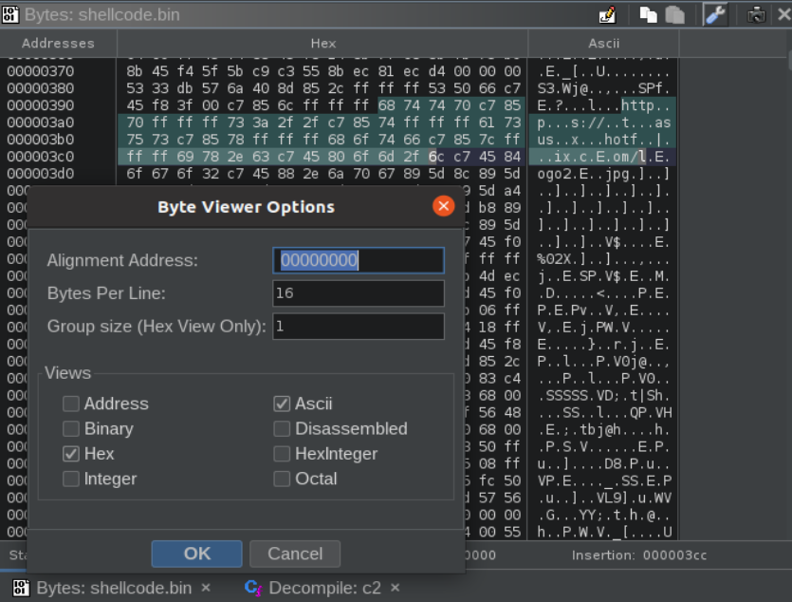Image resolution: width=792 pixels, height=602 pixels.
Task: Click address row 00000370
Action: click(41, 71)
